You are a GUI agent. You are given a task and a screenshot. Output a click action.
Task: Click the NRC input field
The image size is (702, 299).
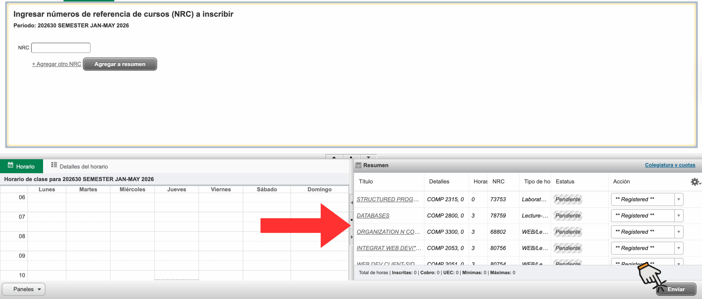pos(61,48)
